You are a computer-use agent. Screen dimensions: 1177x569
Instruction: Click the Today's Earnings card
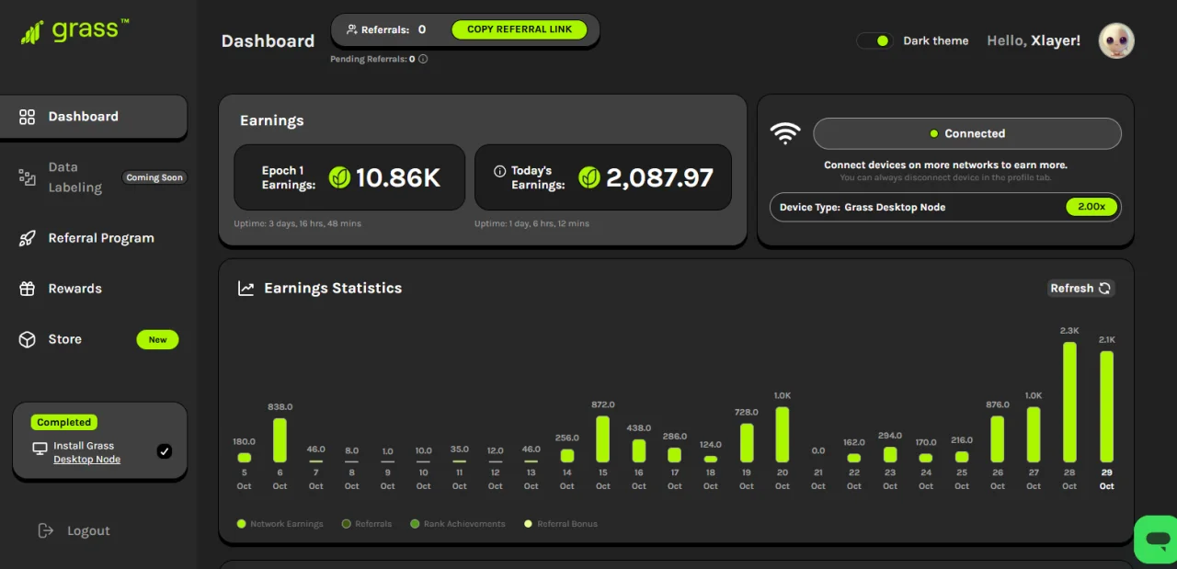coord(603,177)
